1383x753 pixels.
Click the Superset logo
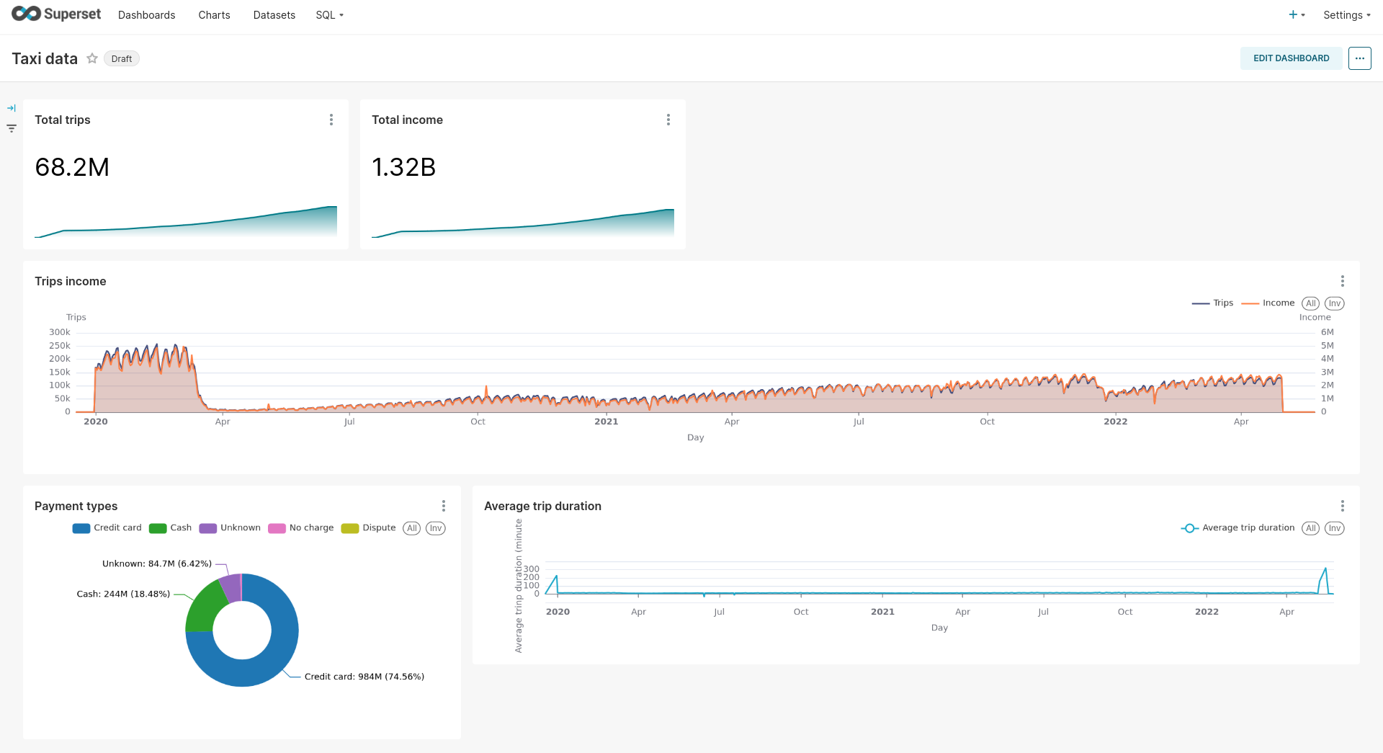56,14
